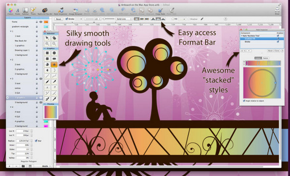The height and width of the screenshot is (176, 290).
Task: Toggle the Stroke checkbox in format bar
Action: tap(67, 19)
